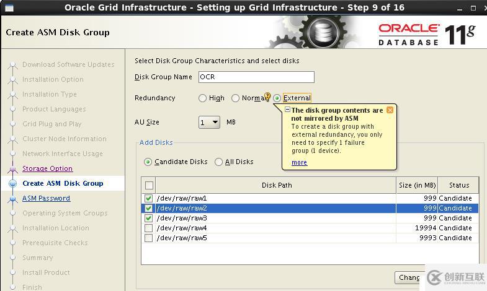487x291 pixels.
Task: Open the AU Size dropdown
Action: point(210,123)
